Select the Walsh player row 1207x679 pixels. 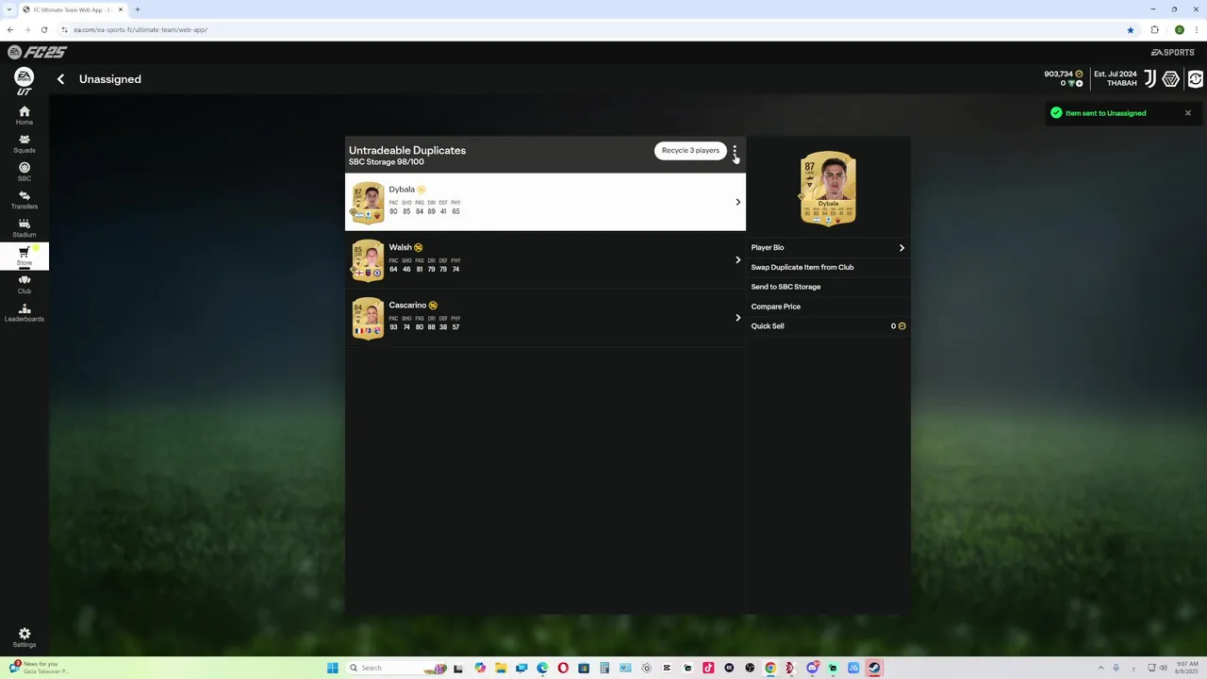coord(545,260)
